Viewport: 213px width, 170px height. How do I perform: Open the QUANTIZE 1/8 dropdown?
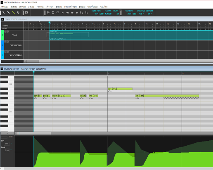142,14
